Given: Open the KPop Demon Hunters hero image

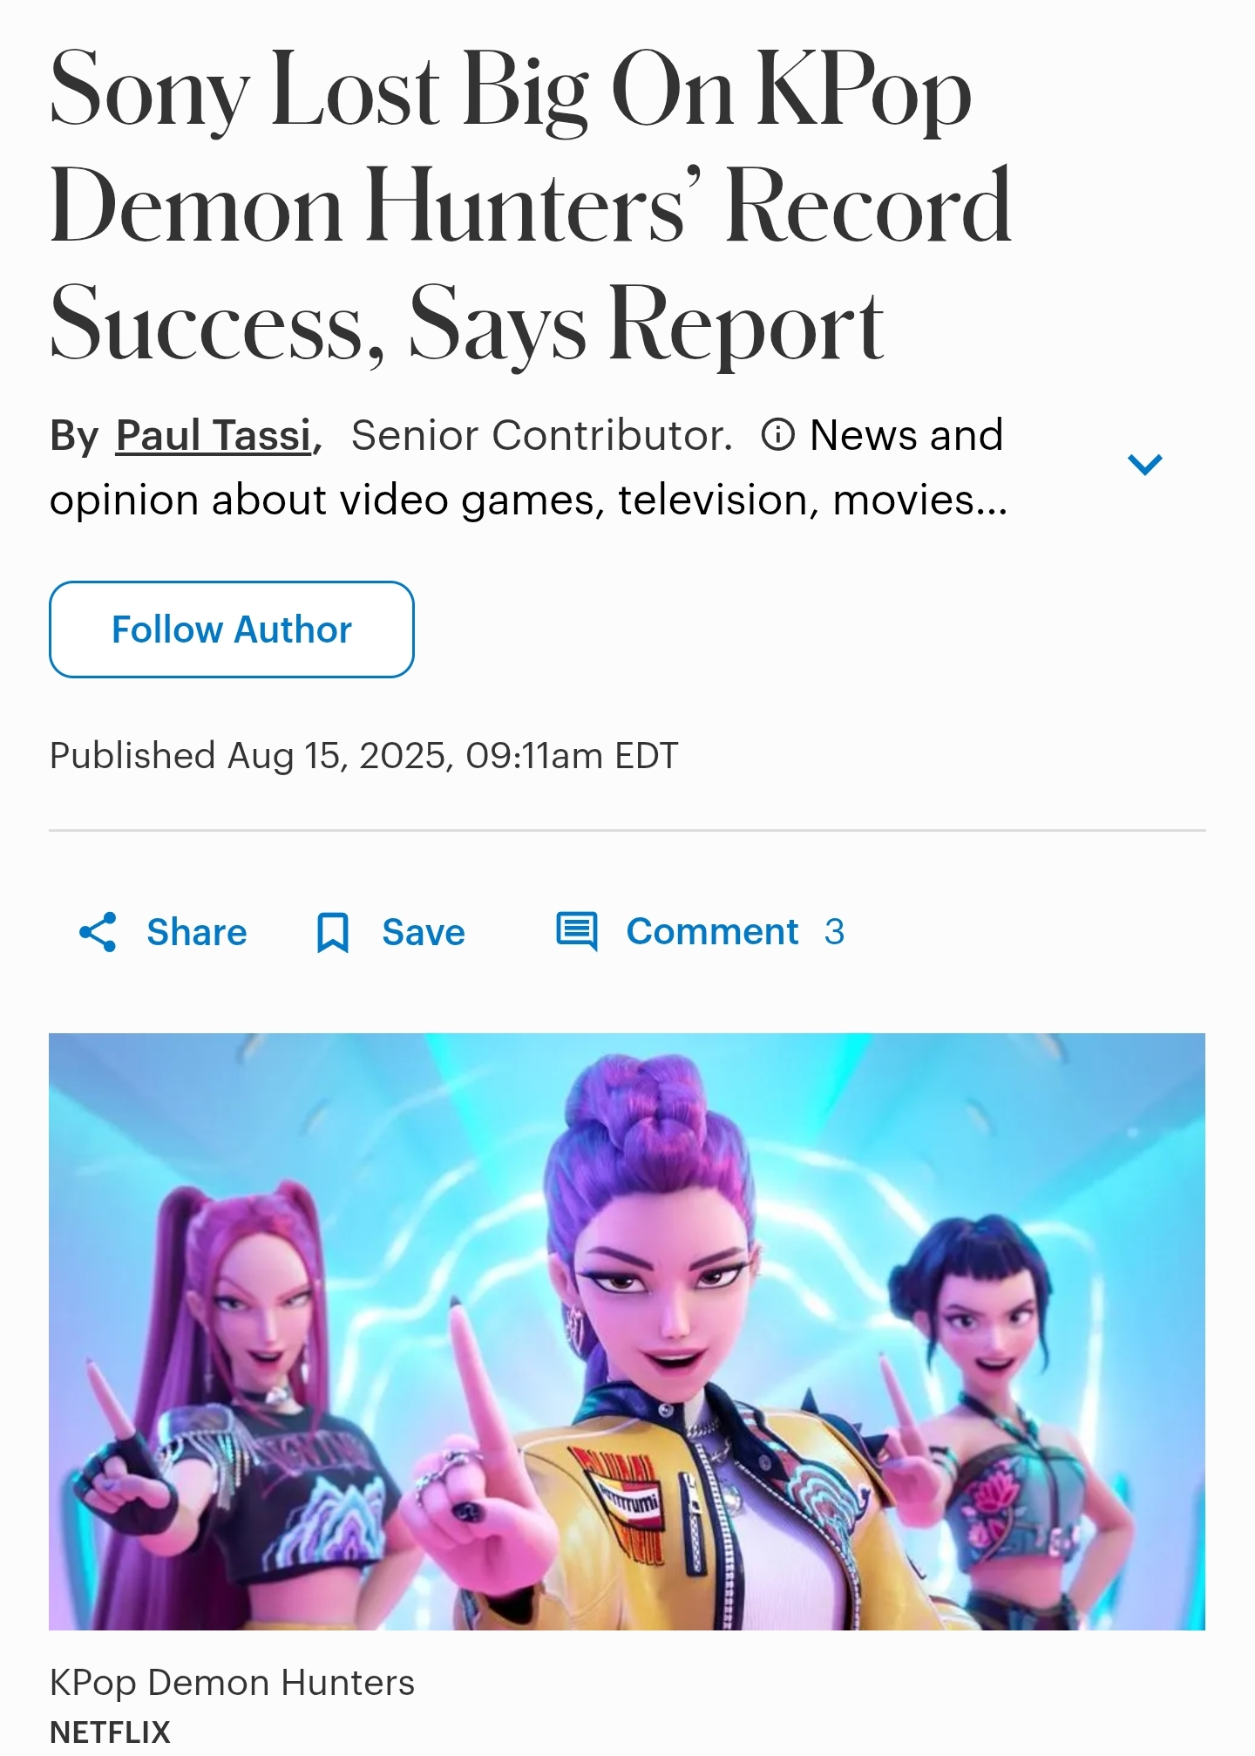Looking at the screenshot, I should [x=627, y=1331].
